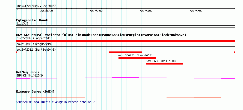The width and height of the screenshot is (243, 110).
Task: Click the nsv510582 black unknown variant line
Action: coord(126,46)
